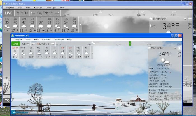Image resolution: width=196 pixels, height=116 pixels.
Task: Select tu forecast showing 61 in YoWindow 3 Alpha
Action: (x=74, y=25)
